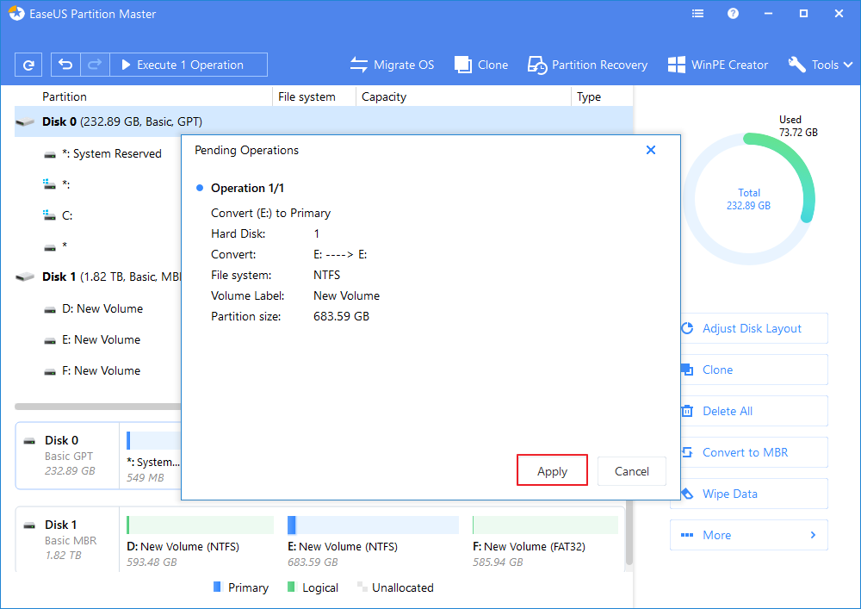Click the refresh icon in toolbar
The height and width of the screenshot is (609, 861).
[x=28, y=65]
